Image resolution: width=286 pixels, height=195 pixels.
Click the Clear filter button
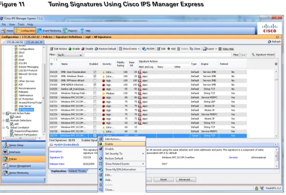243,55
